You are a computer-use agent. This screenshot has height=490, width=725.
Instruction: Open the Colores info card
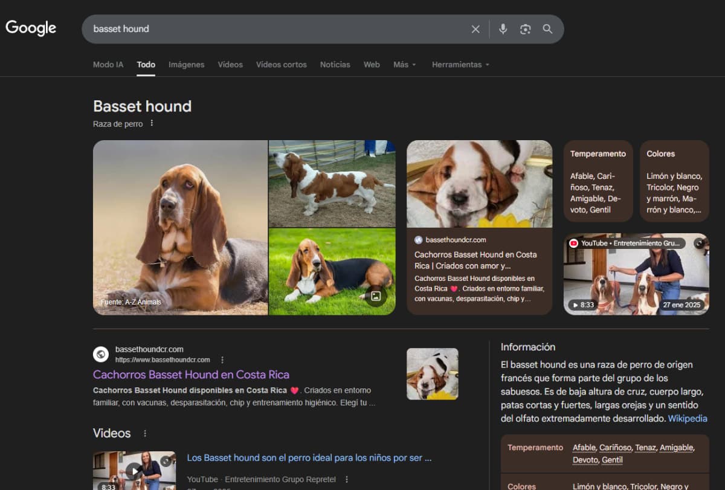coord(674,181)
